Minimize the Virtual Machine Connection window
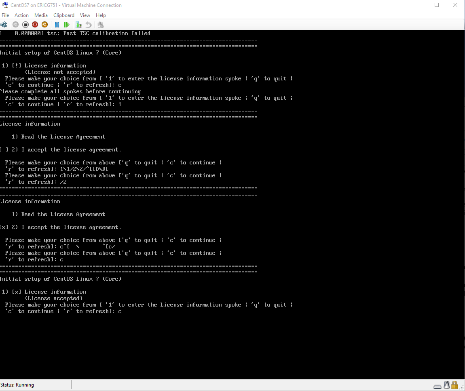Viewport: 465px width, 391px height. point(418,5)
